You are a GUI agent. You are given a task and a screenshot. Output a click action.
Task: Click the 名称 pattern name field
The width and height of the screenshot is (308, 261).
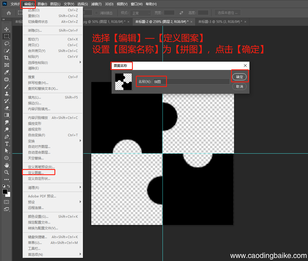pos(191,81)
